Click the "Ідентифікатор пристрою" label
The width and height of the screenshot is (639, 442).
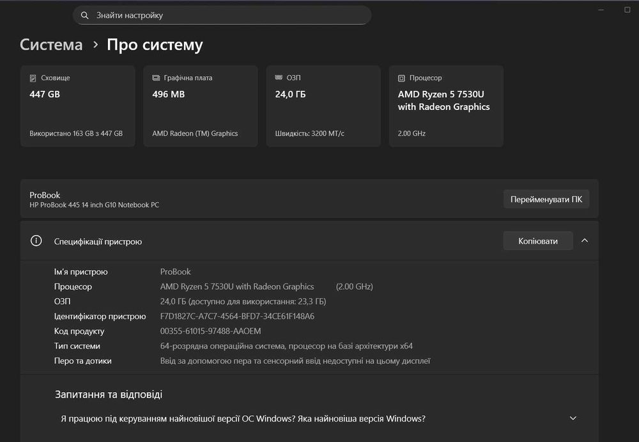100,316
